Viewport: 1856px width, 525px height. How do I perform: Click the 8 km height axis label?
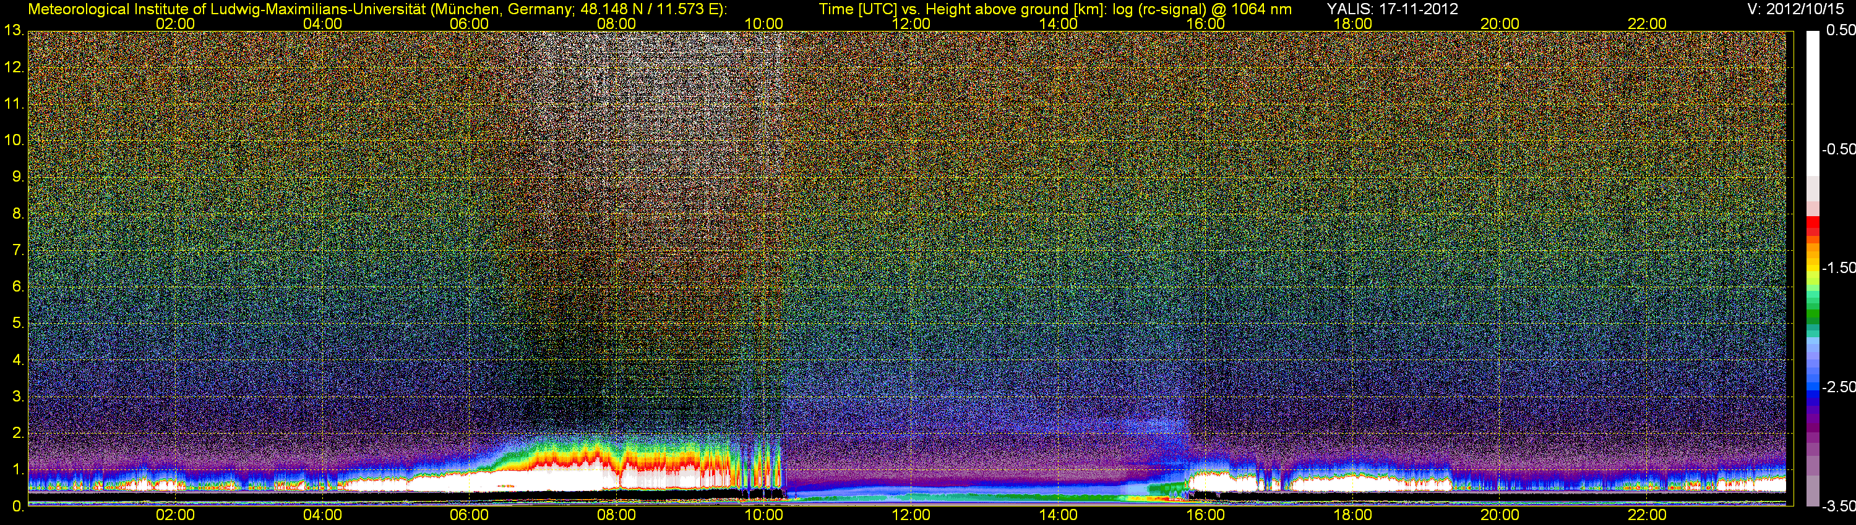pyautogui.click(x=18, y=214)
